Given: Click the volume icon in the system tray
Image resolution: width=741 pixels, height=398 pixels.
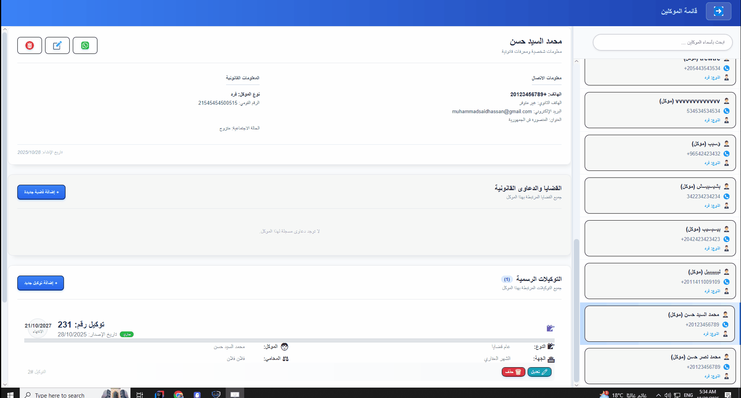Looking at the screenshot, I should click(668, 395).
